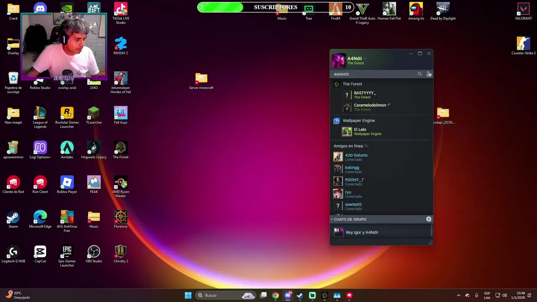Viewport: 537px width, 302px height.
Task: Click the ESP LAA language indicator
Action: point(487,295)
